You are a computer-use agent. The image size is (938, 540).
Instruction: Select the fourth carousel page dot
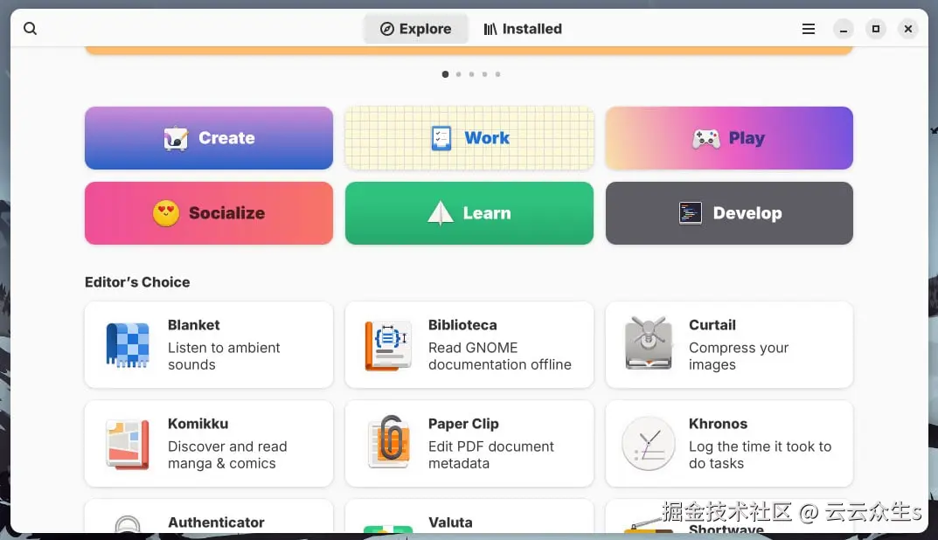click(484, 74)
